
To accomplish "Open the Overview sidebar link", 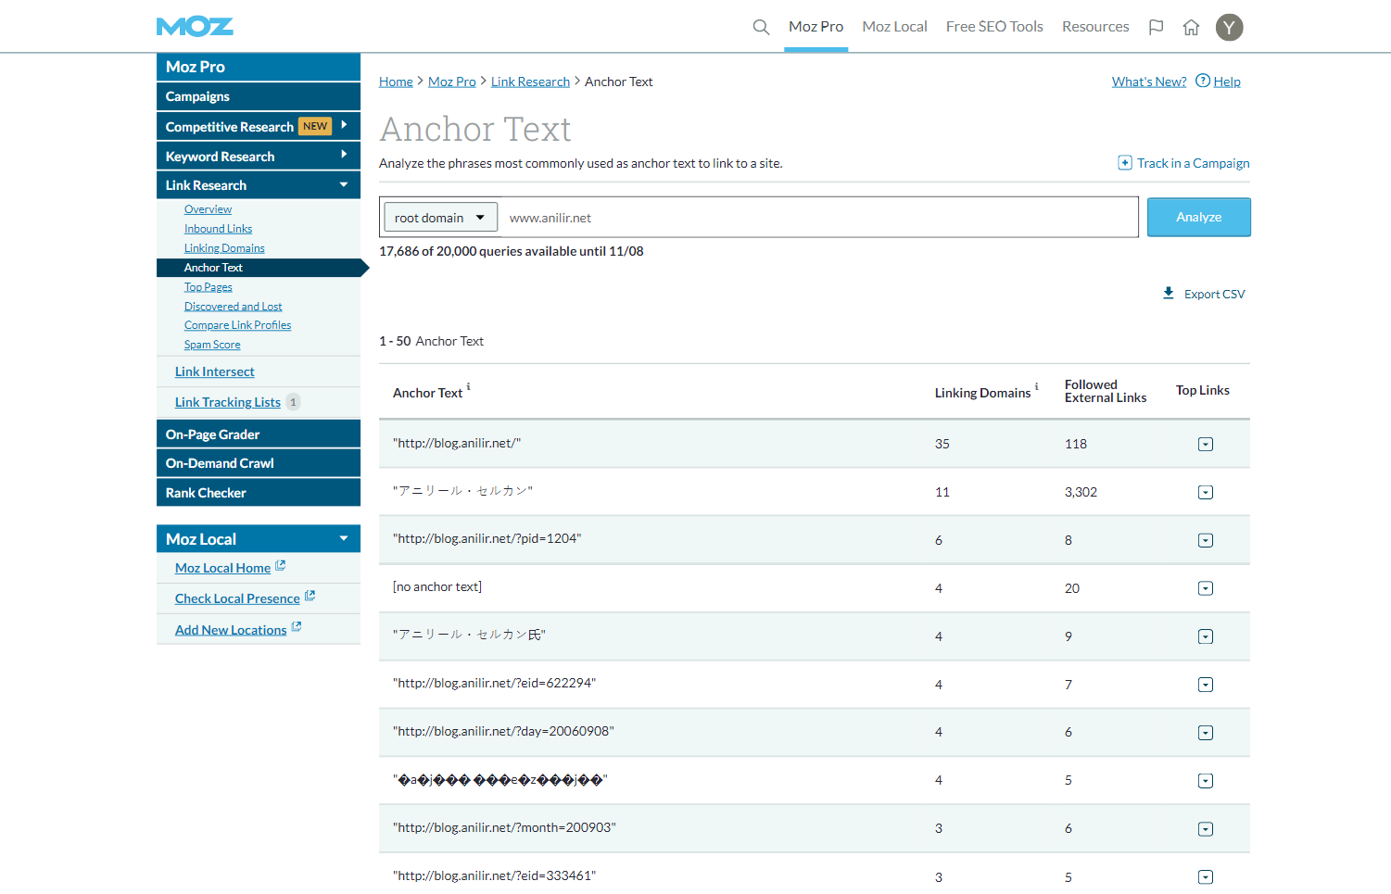I will pos(208,209).
